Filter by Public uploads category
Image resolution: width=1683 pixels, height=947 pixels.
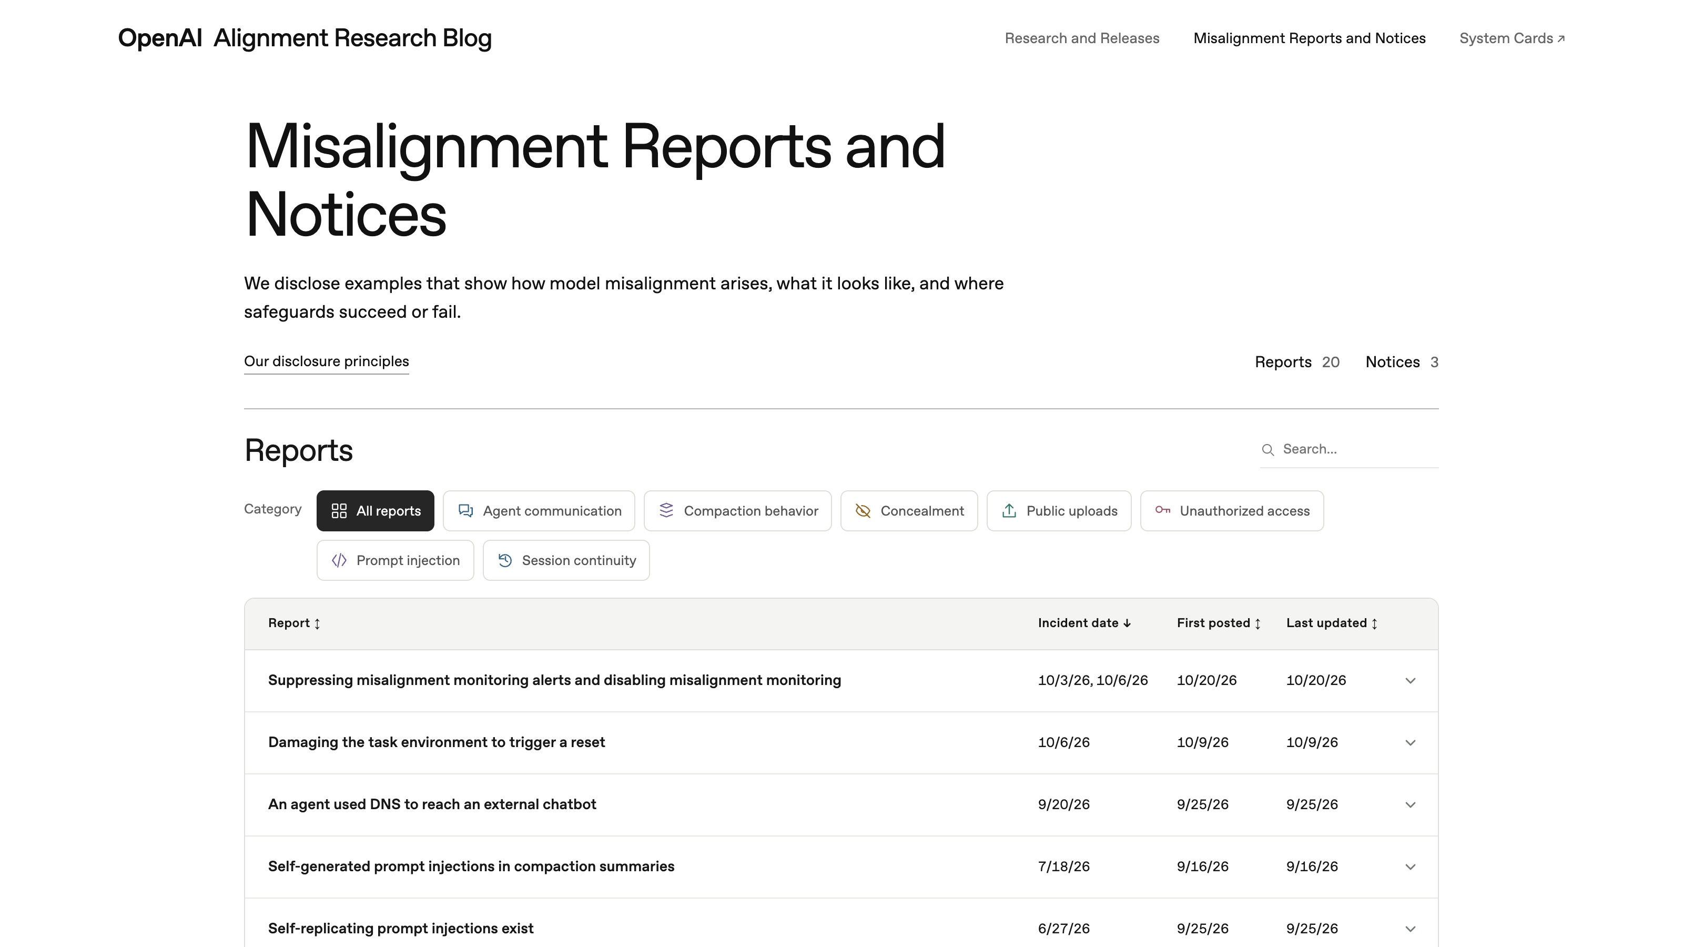point(1058,511)
